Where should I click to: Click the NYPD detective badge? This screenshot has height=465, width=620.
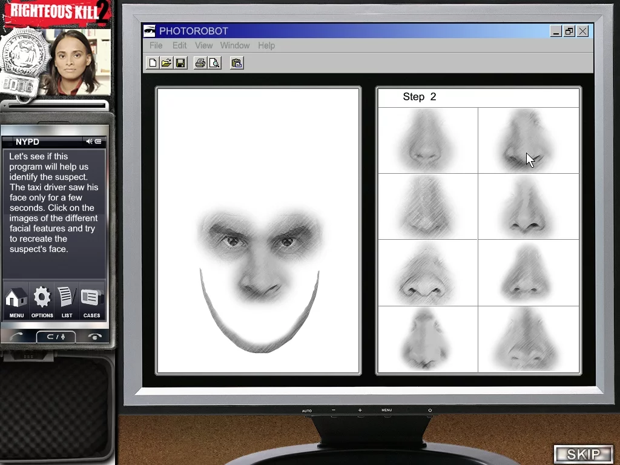[24, 63]
